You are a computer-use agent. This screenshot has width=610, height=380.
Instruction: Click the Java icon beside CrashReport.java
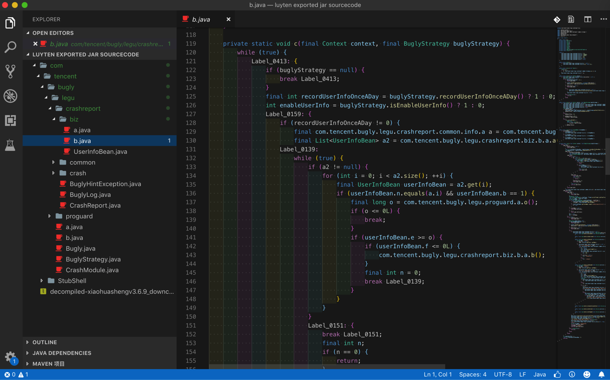[63, 206]
